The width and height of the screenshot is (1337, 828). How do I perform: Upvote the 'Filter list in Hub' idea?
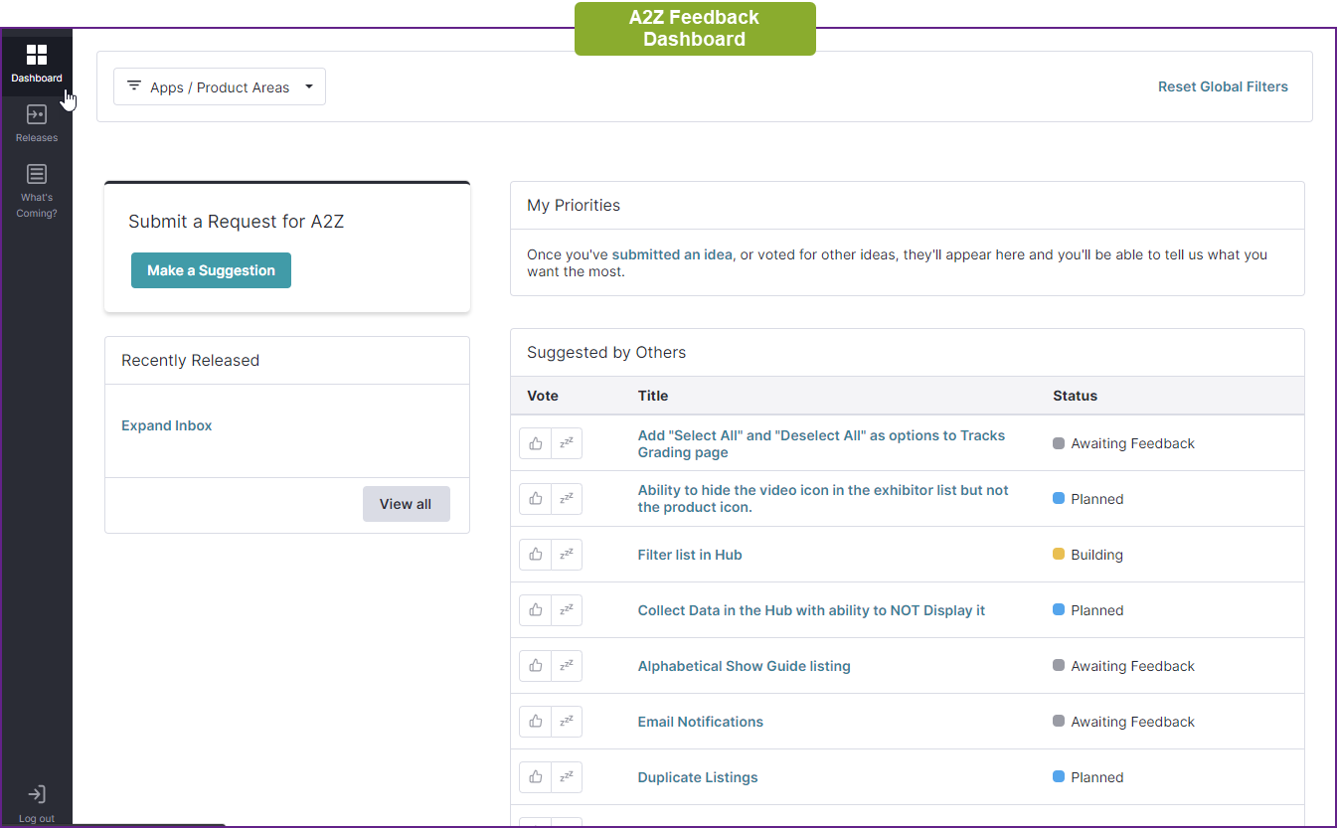(x=535, y=555)
